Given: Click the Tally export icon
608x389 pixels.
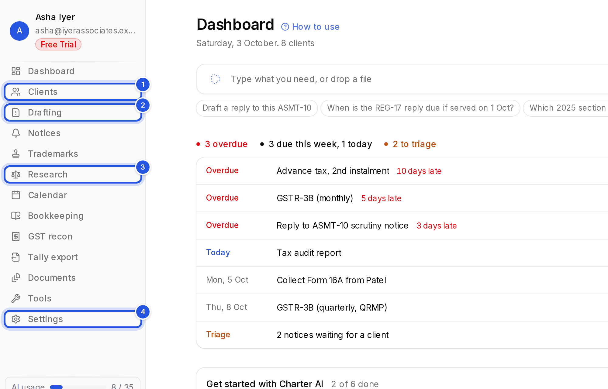Looking at the screenshot, I should (x=16, y=257).
